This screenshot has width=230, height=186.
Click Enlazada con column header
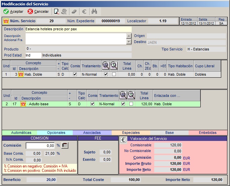tap(176, 96)
